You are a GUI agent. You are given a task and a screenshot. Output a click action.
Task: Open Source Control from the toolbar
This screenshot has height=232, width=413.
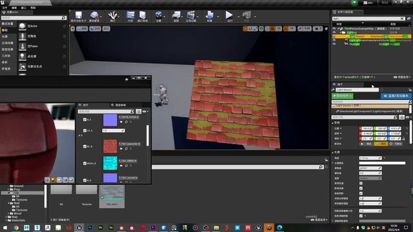tap(94, 15)
